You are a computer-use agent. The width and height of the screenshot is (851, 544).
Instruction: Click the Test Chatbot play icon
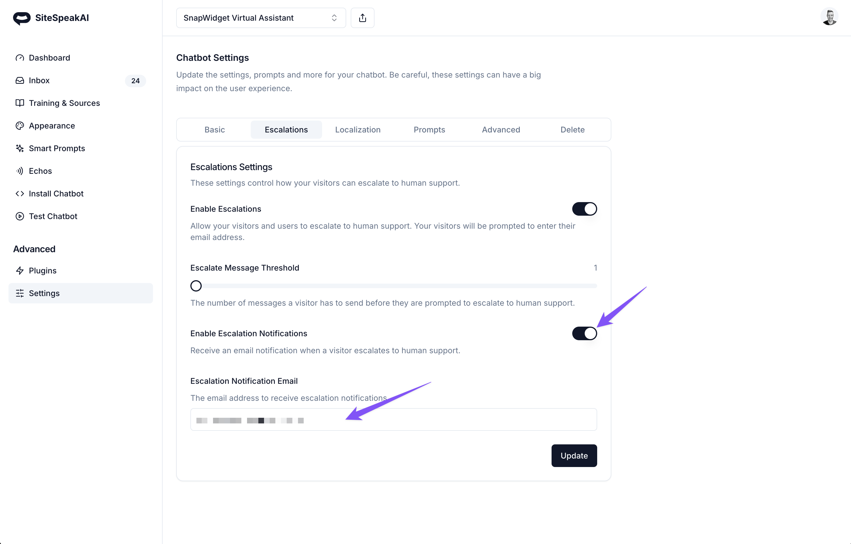click(20, 216)
